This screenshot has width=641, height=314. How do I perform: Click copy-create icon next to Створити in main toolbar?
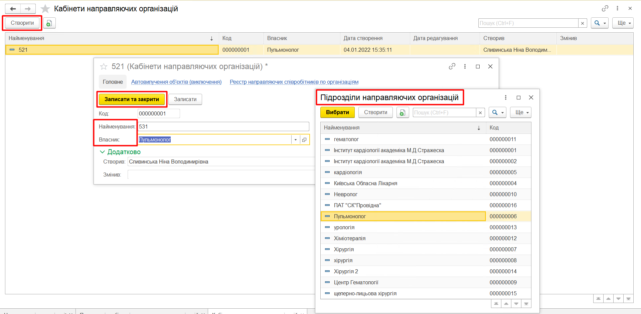[49, 23]
